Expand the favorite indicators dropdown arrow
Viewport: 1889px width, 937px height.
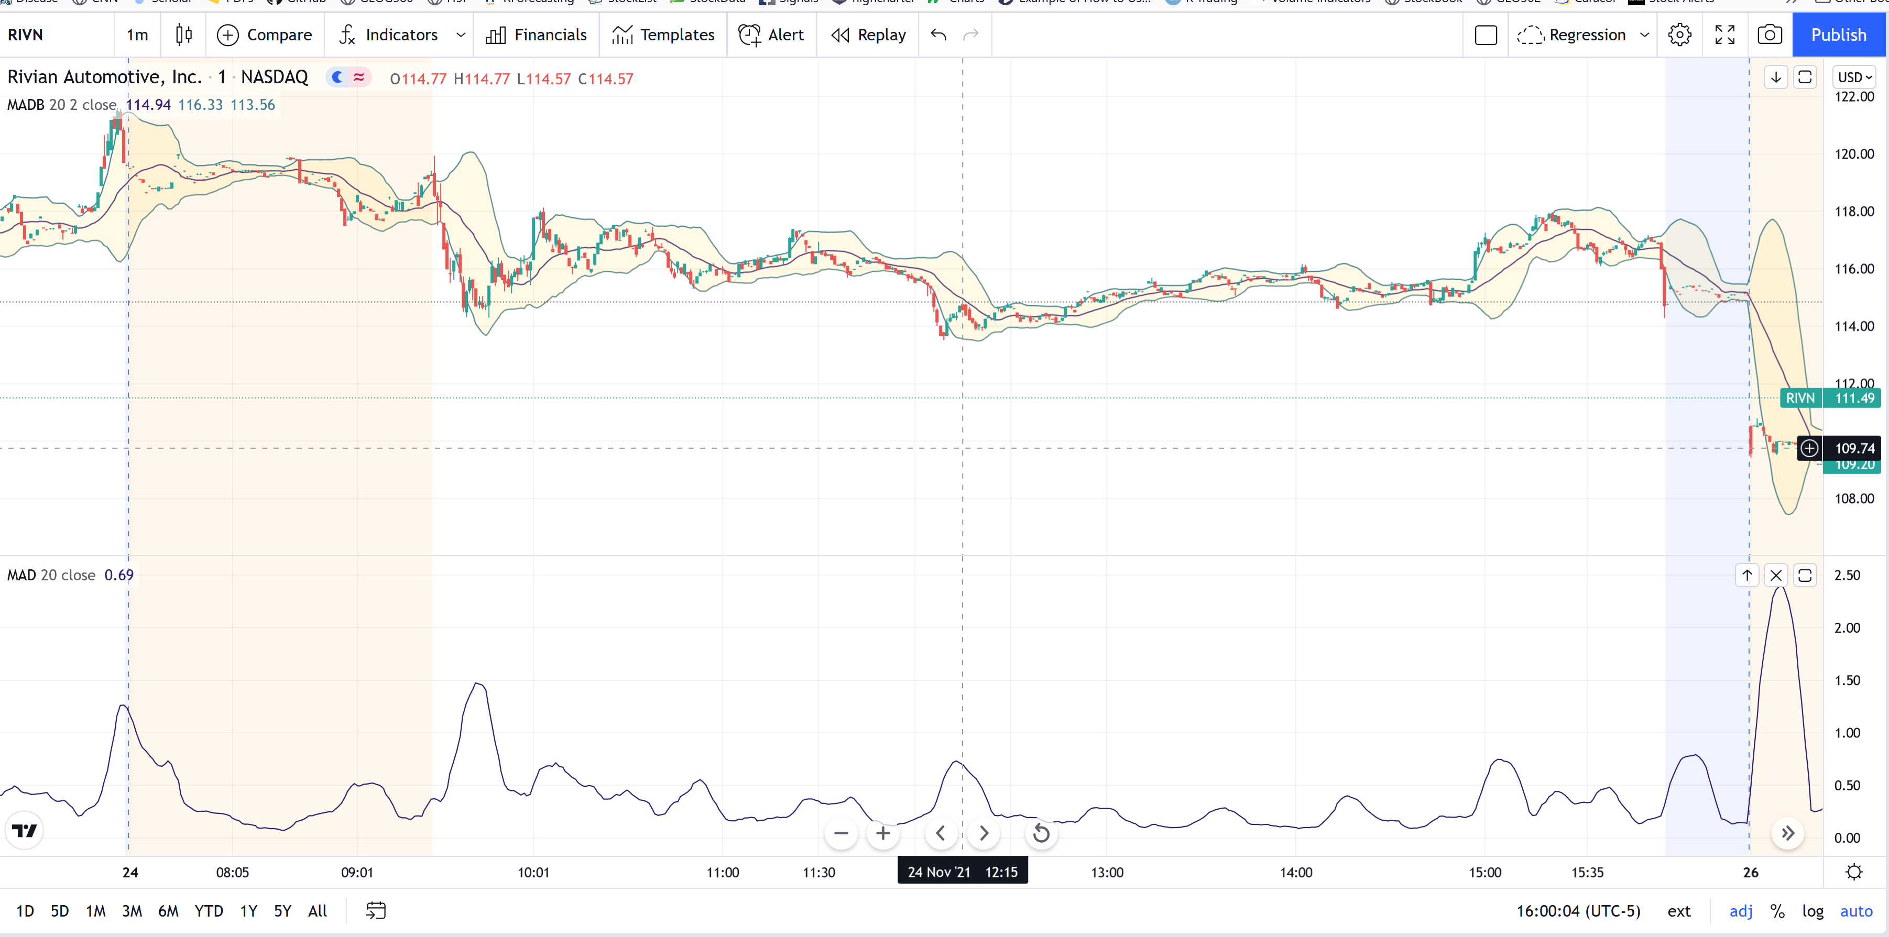(461, 35)
